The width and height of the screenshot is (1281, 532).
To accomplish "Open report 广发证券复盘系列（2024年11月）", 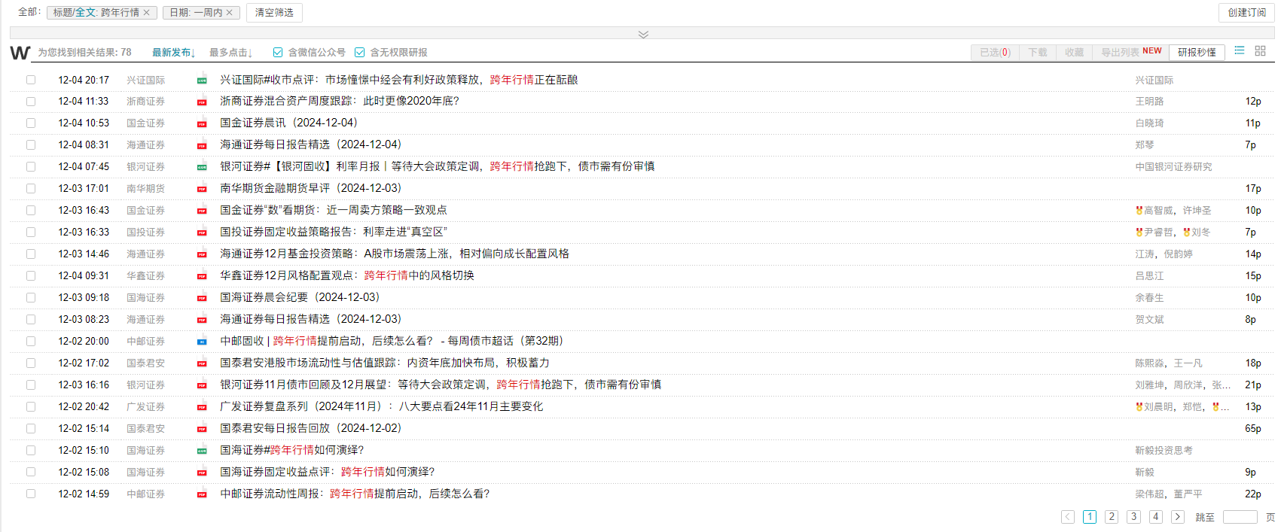I will tap(381, 406).
